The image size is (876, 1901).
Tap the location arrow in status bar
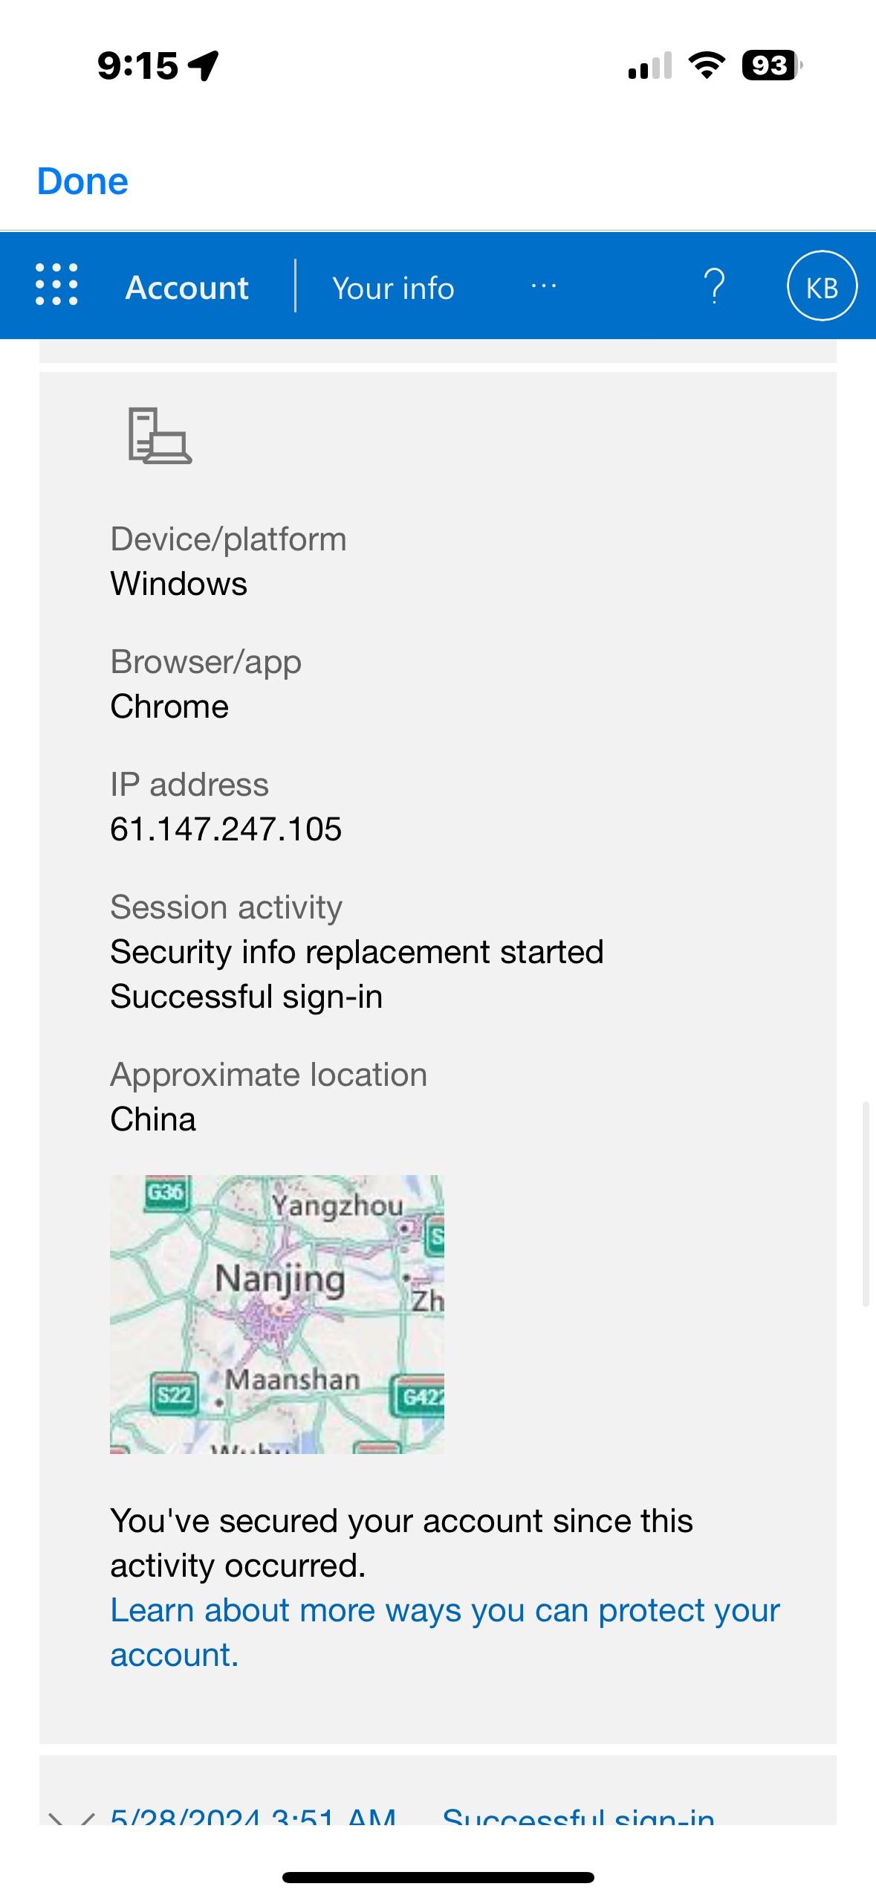click(204, 65)
